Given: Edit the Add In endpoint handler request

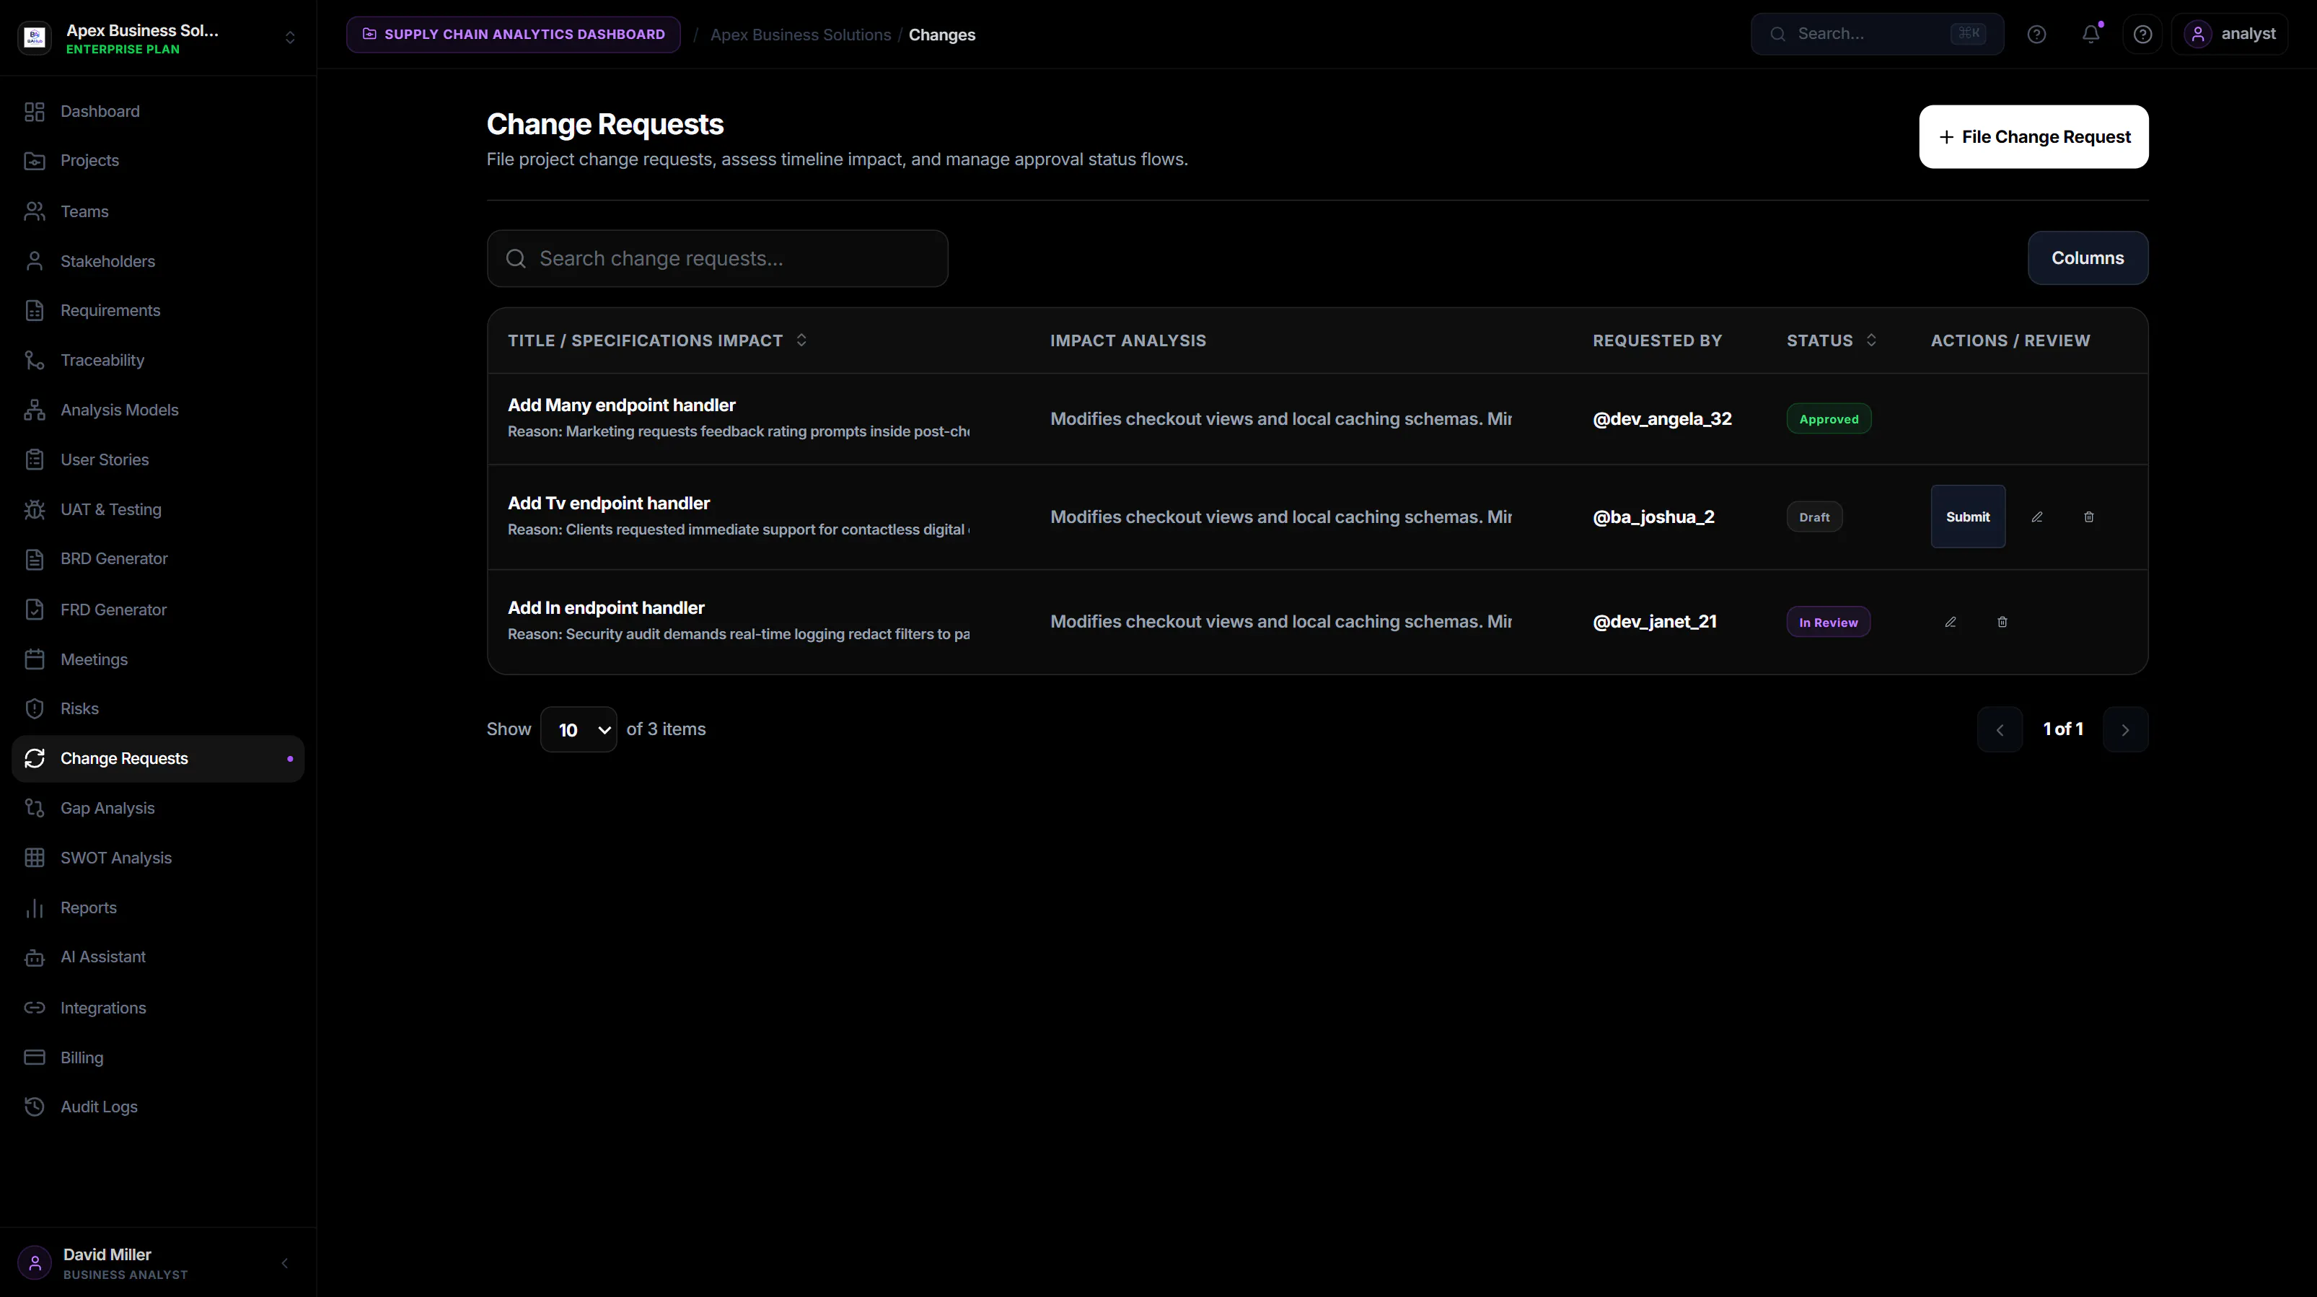Looking at the screenshot, I should [1950, 623].
